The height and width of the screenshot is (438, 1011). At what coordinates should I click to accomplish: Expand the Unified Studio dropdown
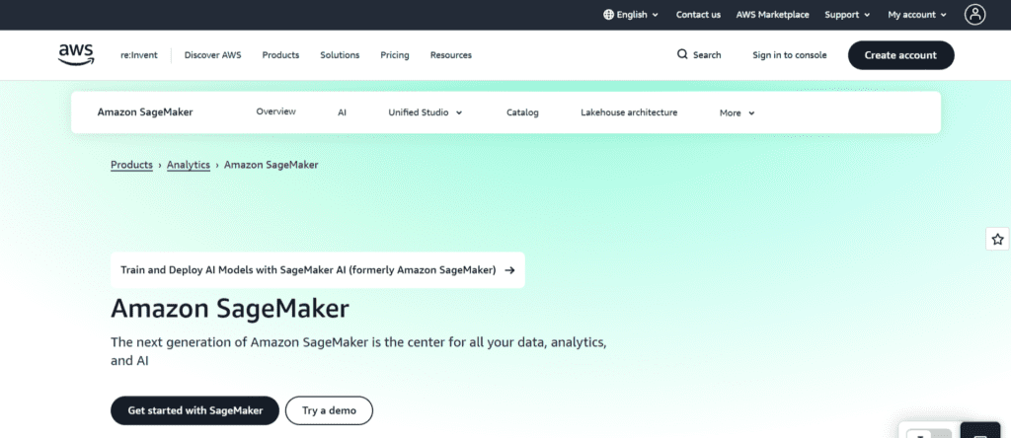425,112
